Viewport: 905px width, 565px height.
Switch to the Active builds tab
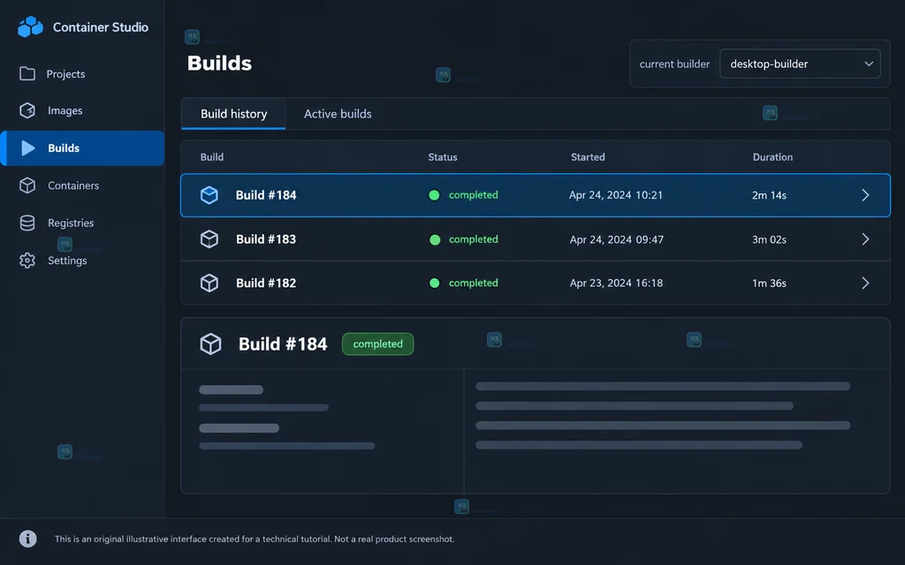point(338,114)
